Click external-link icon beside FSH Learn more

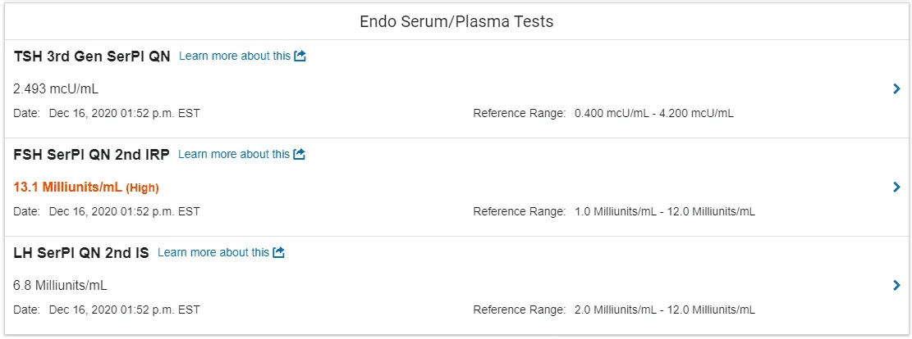[x=300, y=155]
